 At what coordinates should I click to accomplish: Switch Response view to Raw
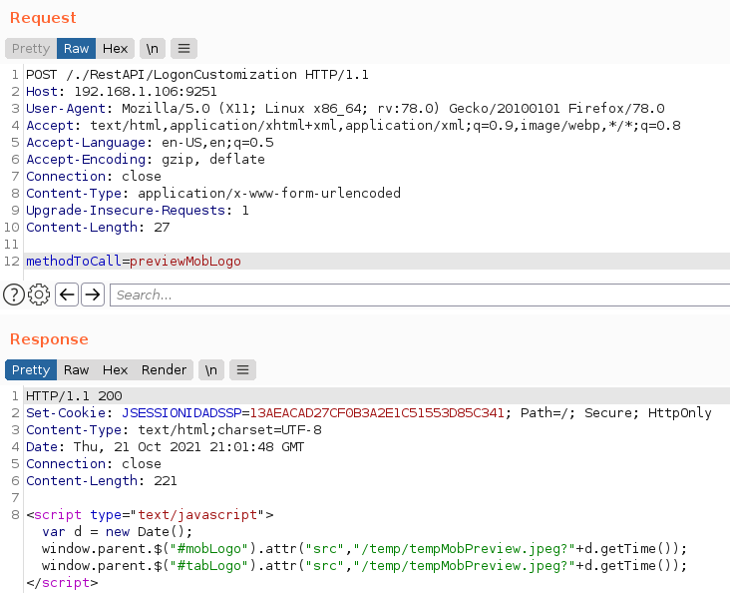pyautogui.click(x=76, y=369)
